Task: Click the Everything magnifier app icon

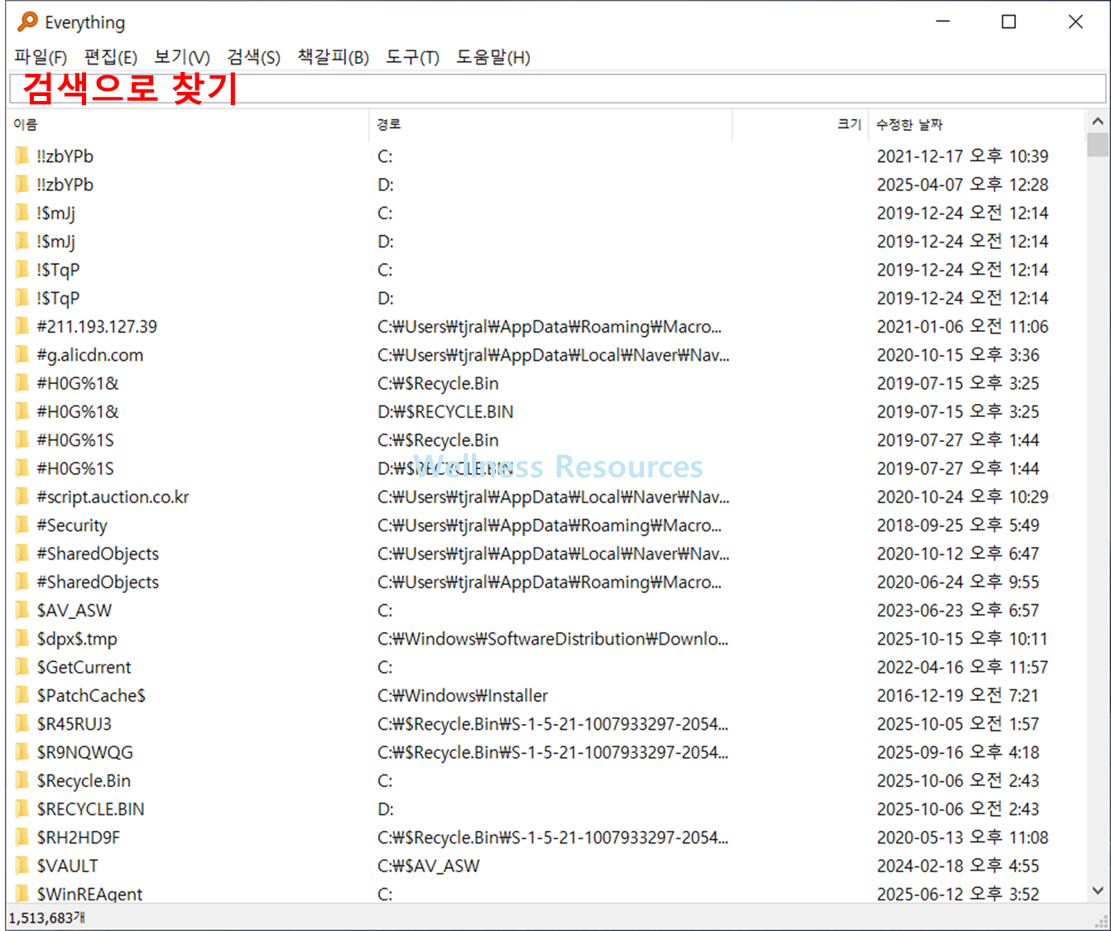Action: point(27,22)
